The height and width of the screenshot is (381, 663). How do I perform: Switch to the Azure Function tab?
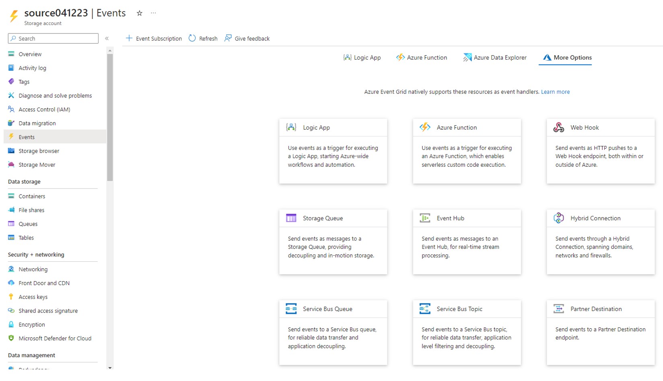tap(422, 58)
